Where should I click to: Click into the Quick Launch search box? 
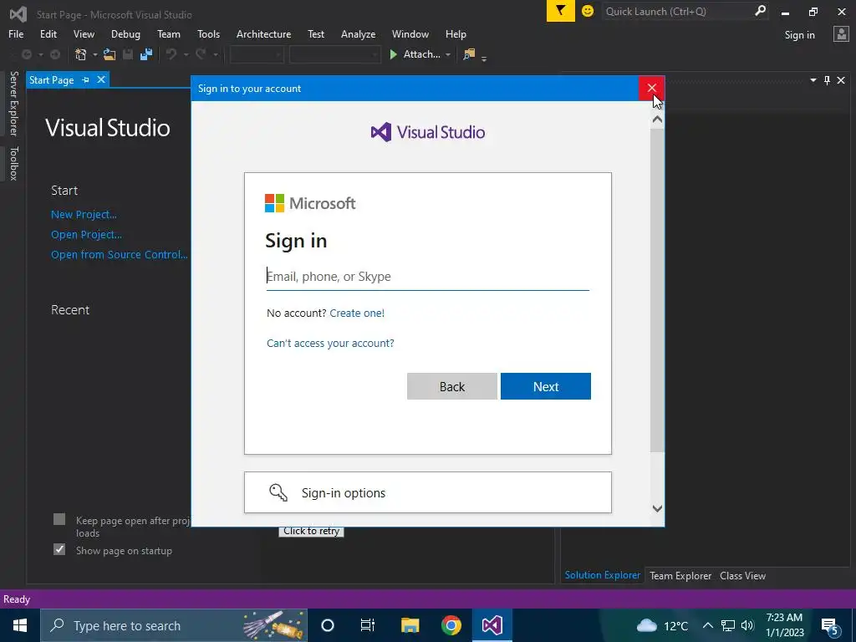(677, 11)
